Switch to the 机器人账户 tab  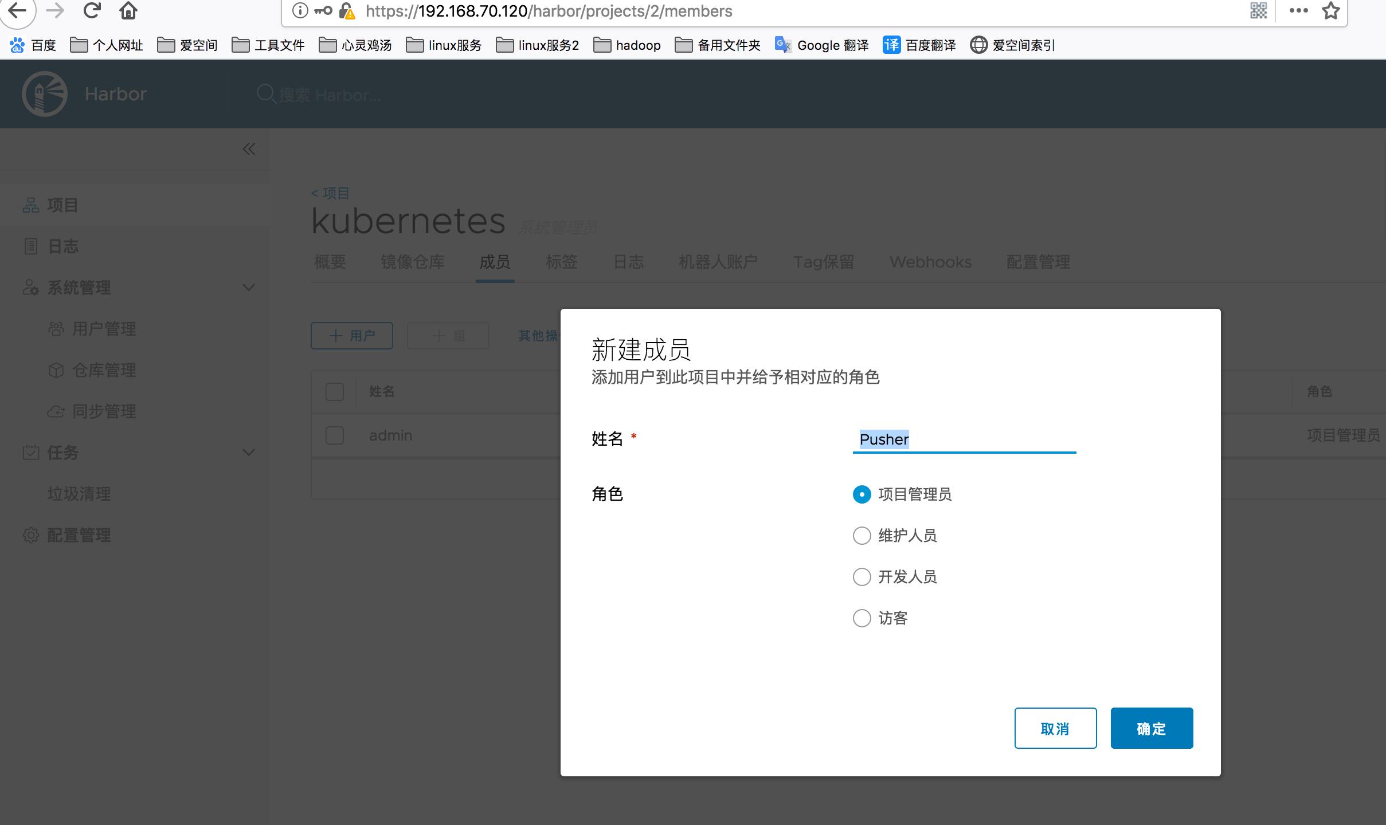(718, 262)
